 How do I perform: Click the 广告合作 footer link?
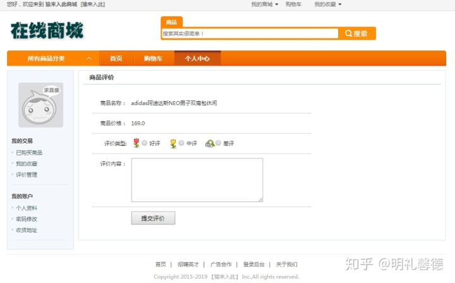(x=221, y=264)
